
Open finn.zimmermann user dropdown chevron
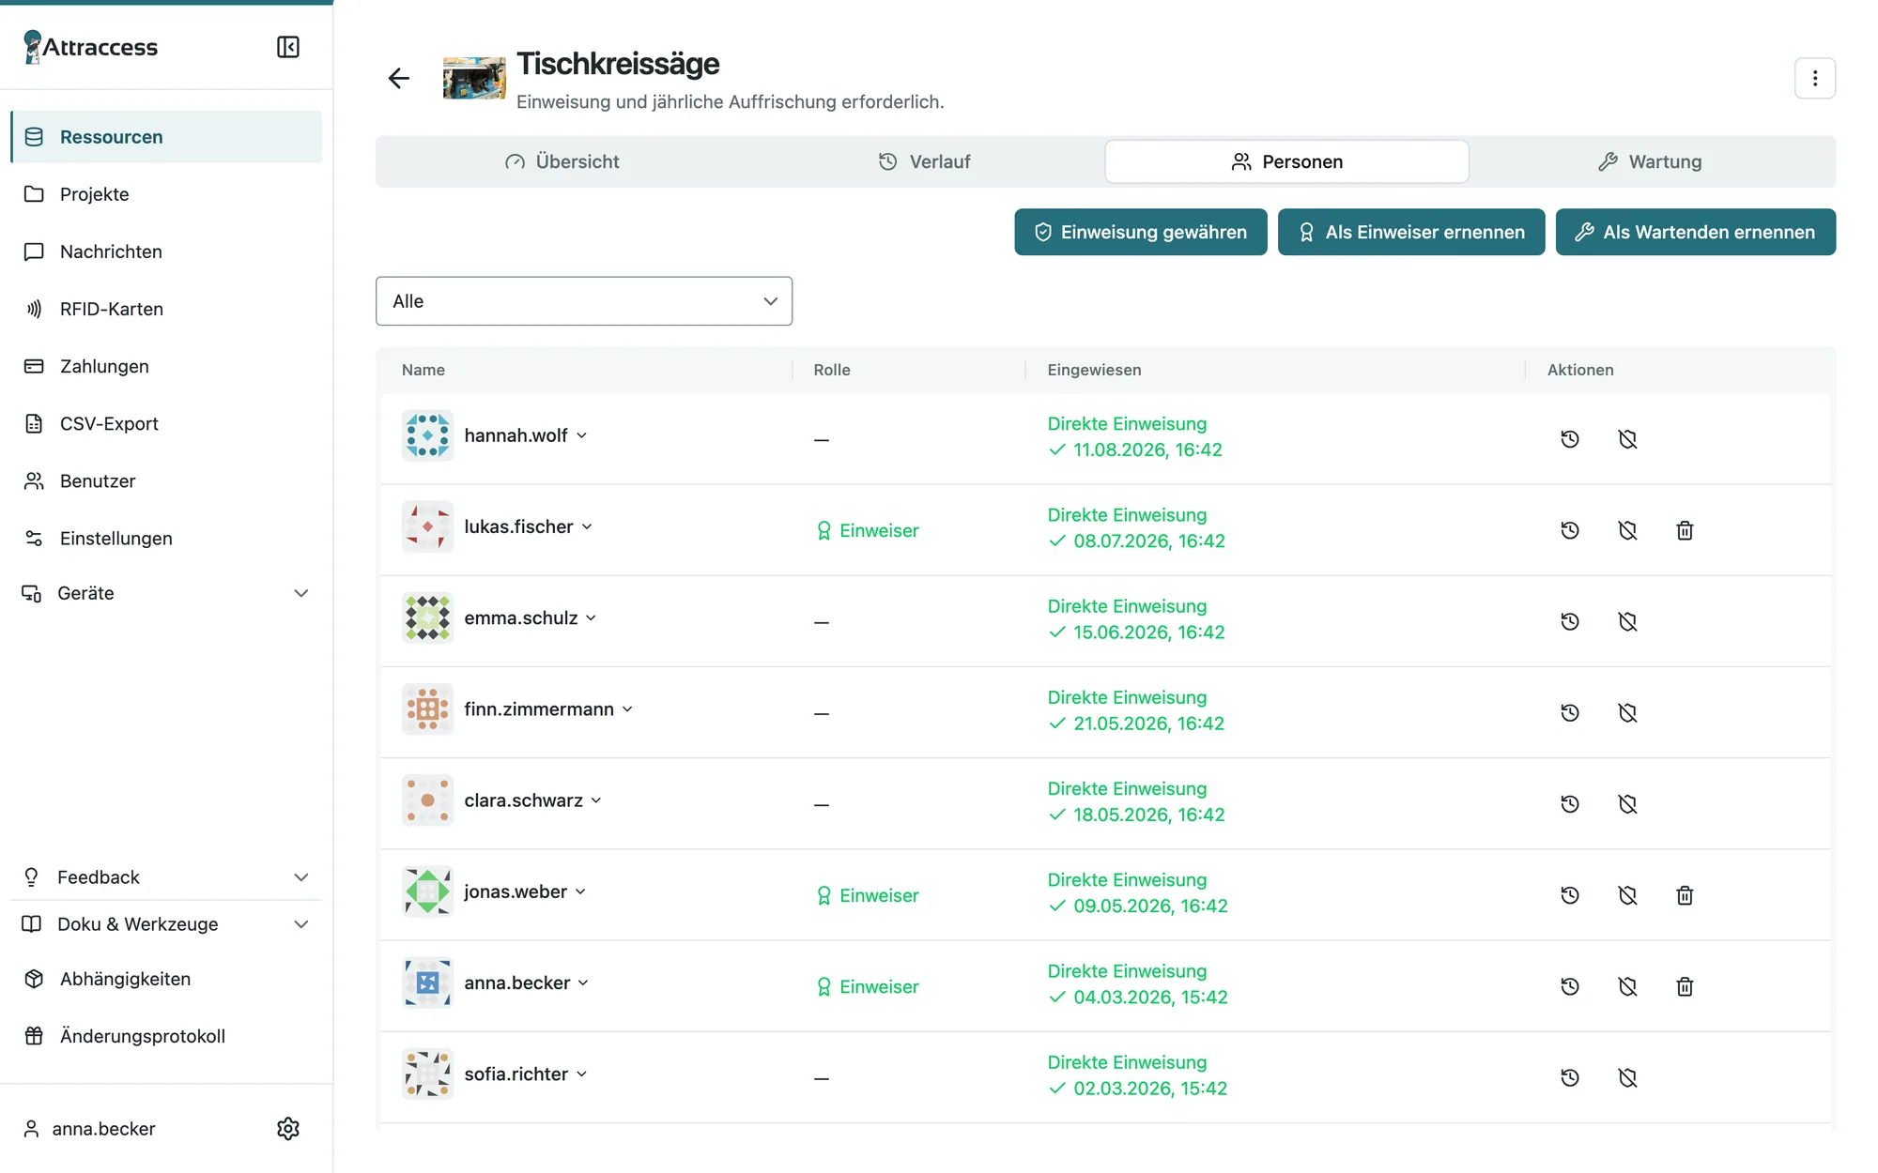coord(627,709)
